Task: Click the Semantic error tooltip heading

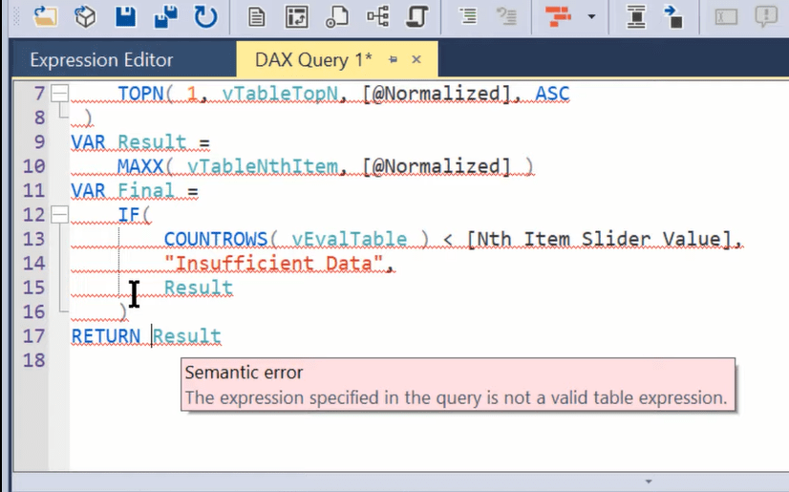Action: pos(244,373)
